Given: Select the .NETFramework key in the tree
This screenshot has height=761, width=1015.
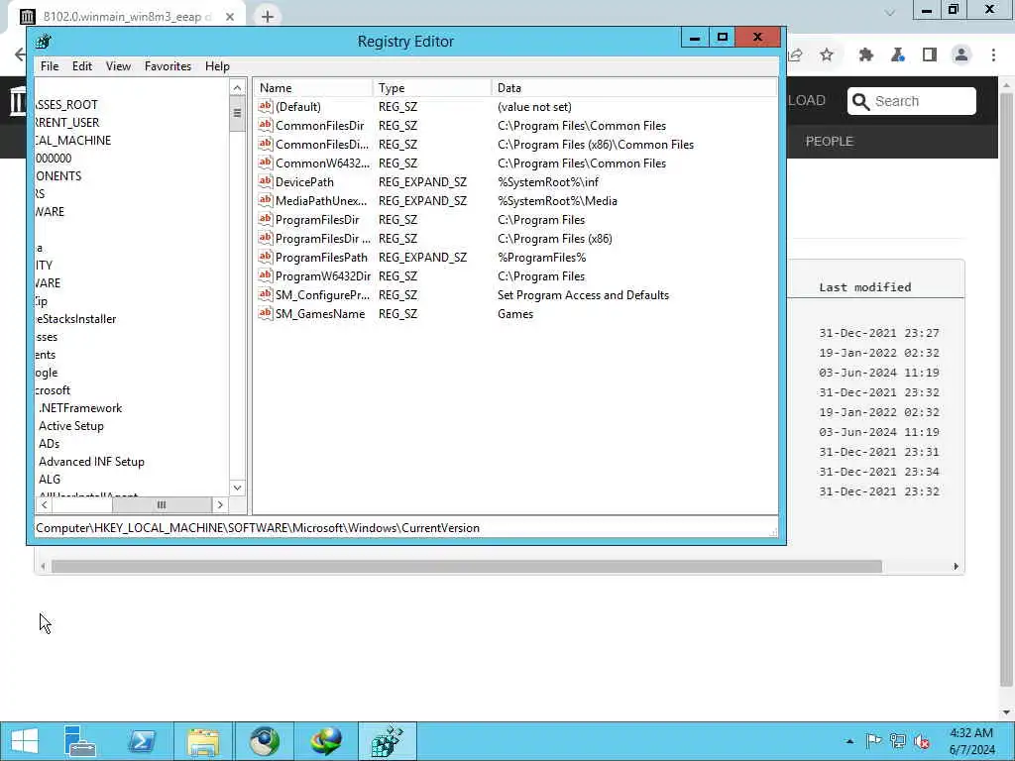Looking at the screenshot, I should [x=80, y=407].
